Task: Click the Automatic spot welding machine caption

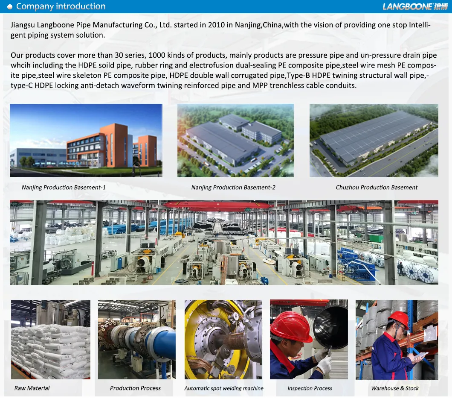Action: click(x=223, y=388)
